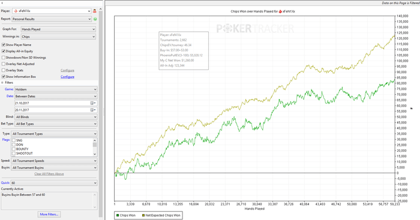Click the graph information box
Screen dimensions: 420x220
(184, 50)
